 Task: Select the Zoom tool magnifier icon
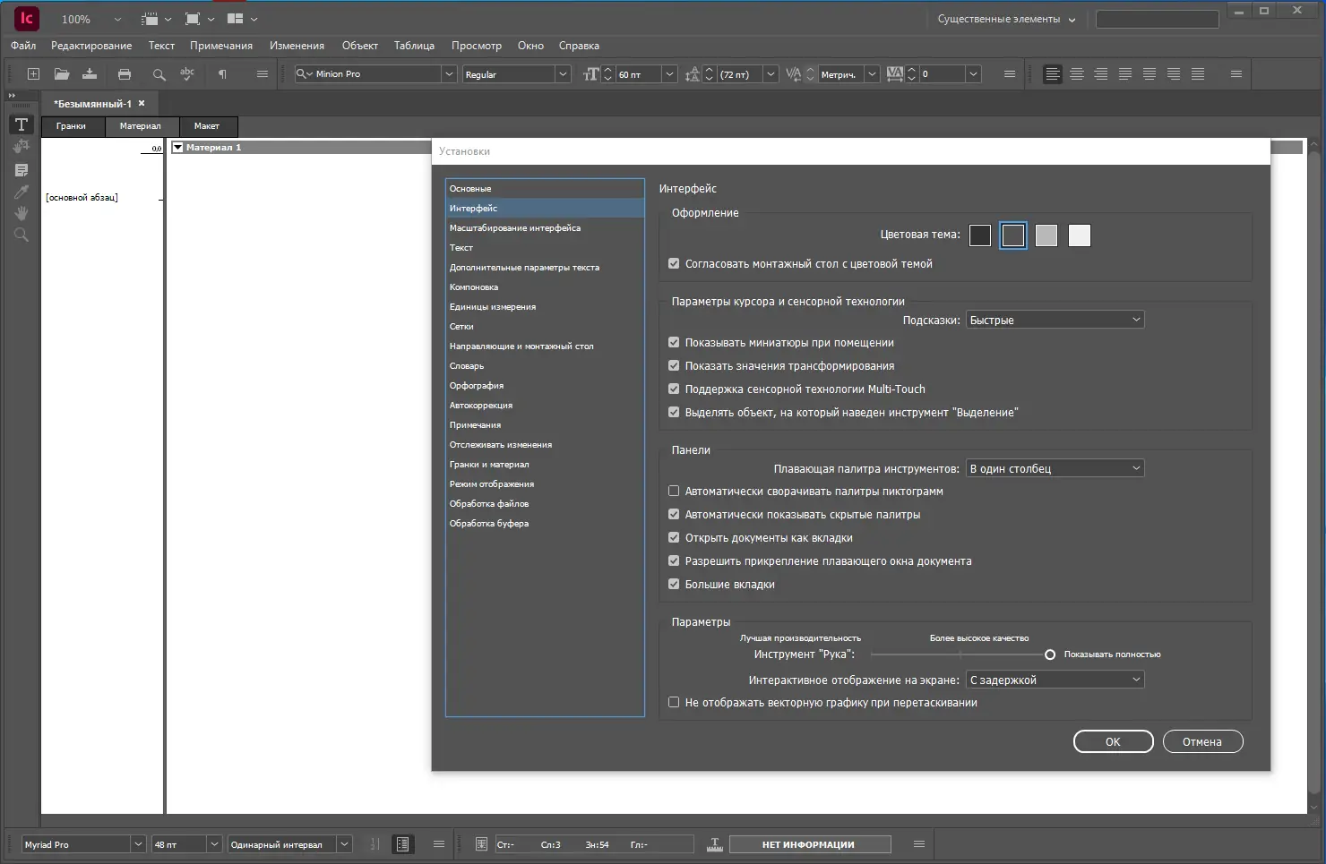pos(22,235)
